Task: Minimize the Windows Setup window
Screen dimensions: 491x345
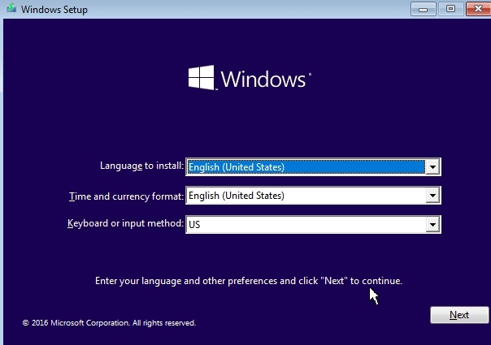Action: coord(423,9)
